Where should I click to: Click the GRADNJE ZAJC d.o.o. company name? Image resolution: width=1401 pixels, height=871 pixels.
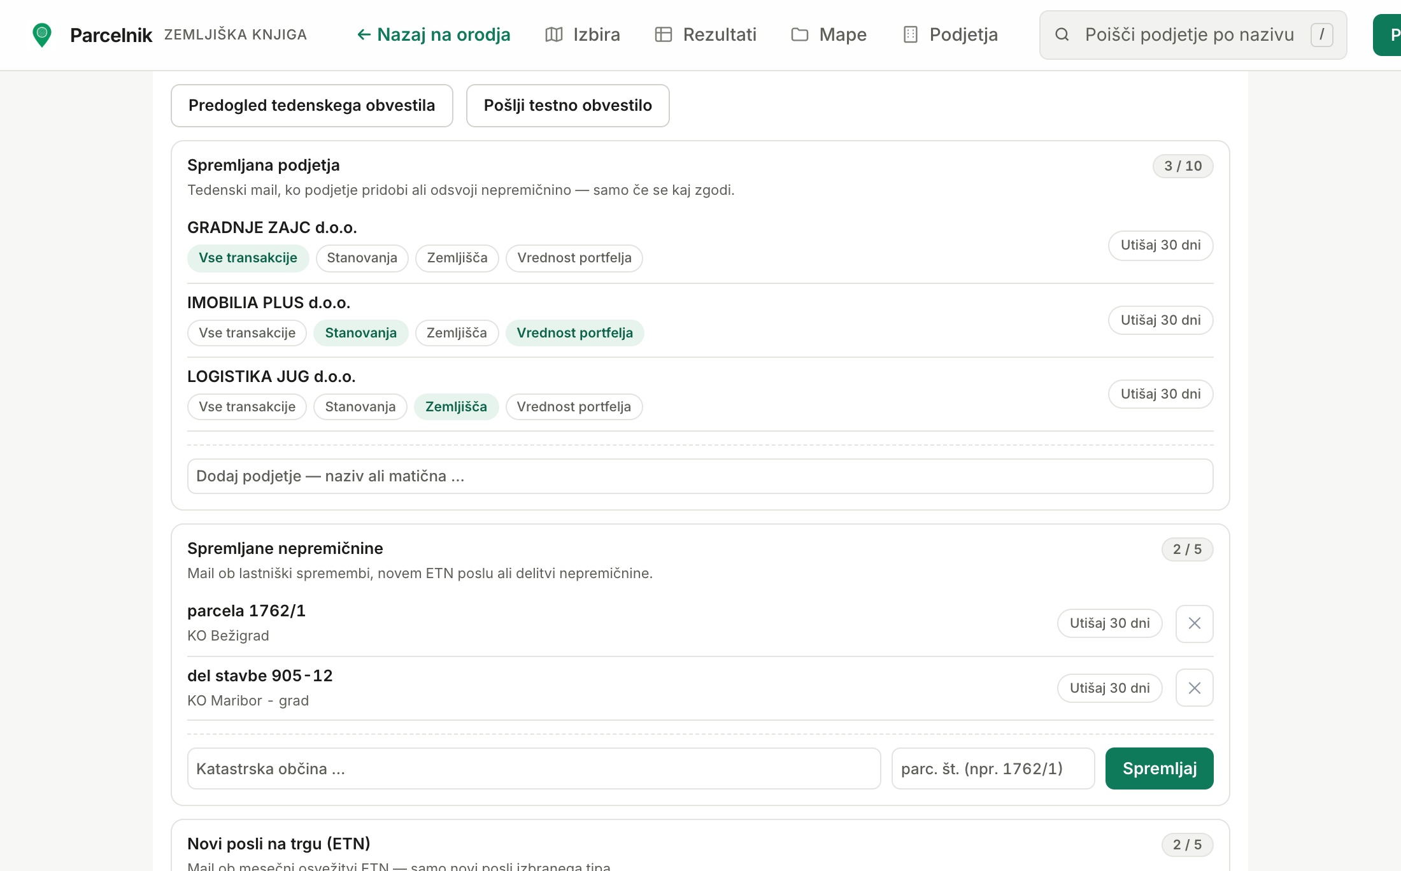(272, 227)
